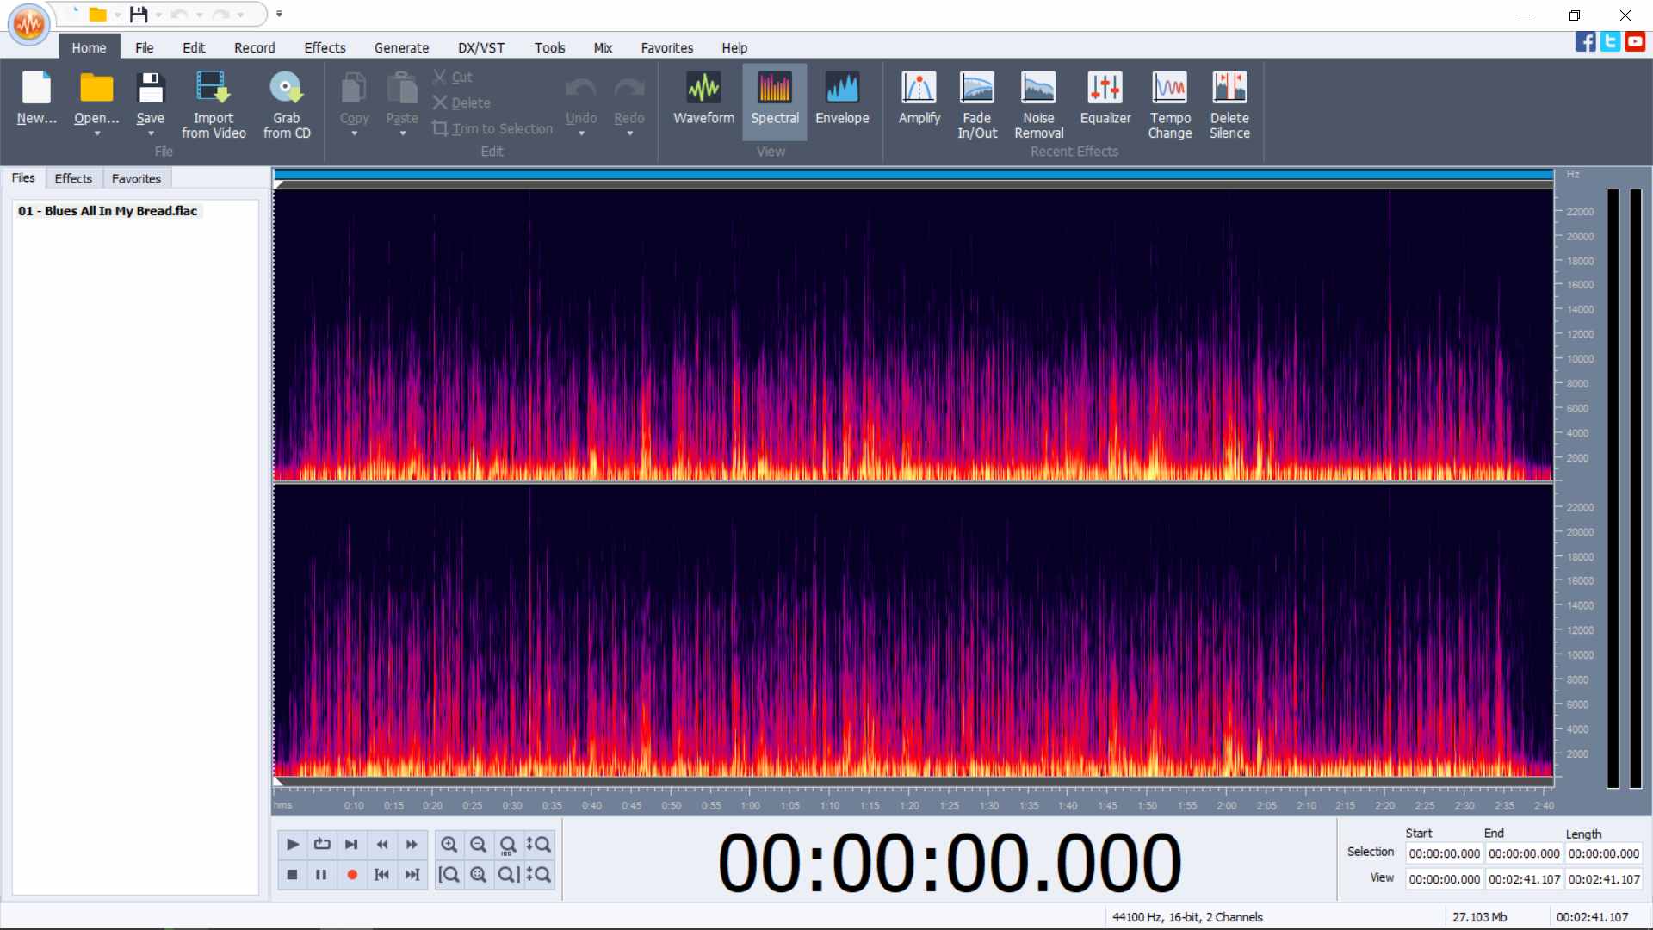The height and width of the screenshot is (930, 1653).
Task: Expand the Open dropdown arrow in the ribbon
Action: point(96,134)
